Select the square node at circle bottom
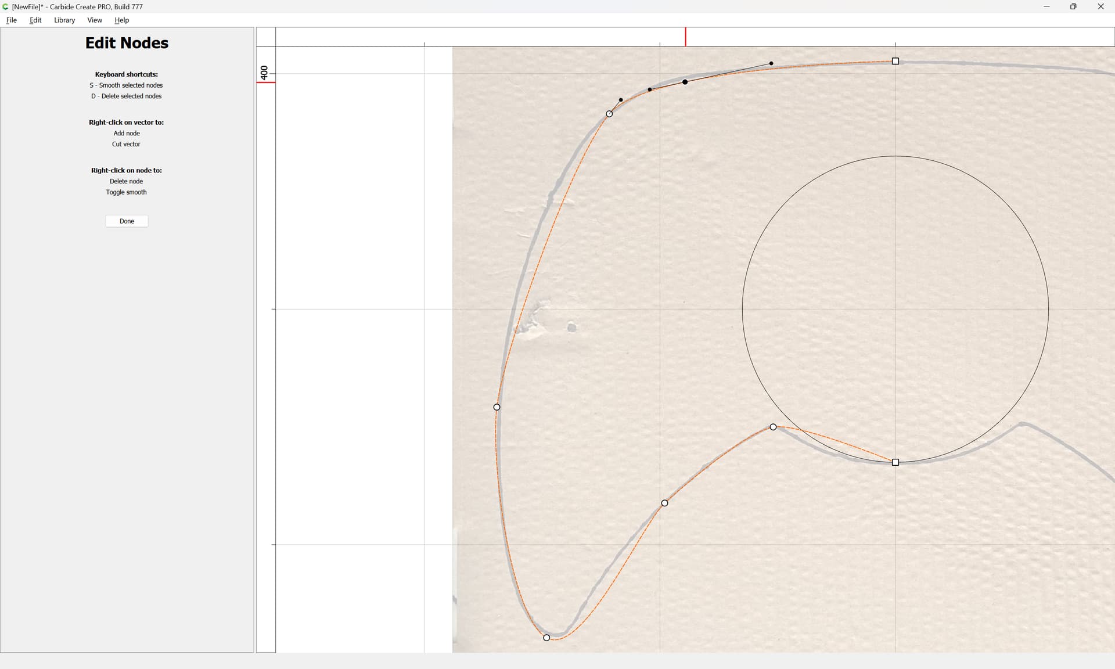The width and height of the screenshot is (1115, 669). tap(895, 462)
